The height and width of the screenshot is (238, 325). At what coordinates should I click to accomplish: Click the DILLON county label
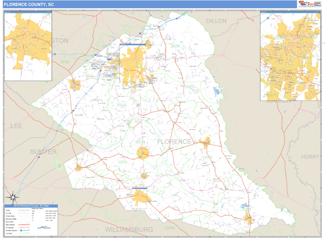tap(216, 21)
